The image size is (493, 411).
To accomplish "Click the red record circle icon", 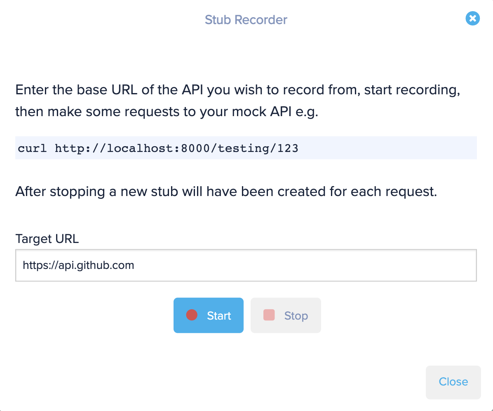I will pos(192,315).
